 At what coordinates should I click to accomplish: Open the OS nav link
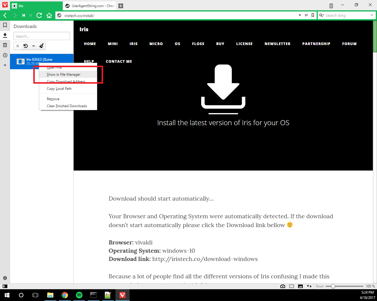(177, 44)
